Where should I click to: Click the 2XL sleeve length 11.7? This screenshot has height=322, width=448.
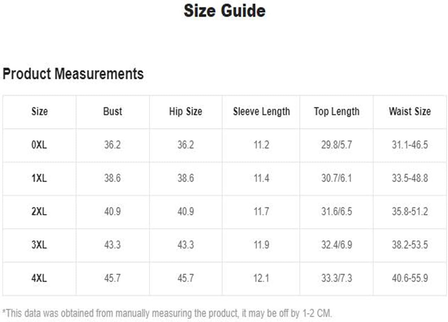click(261, 212)
